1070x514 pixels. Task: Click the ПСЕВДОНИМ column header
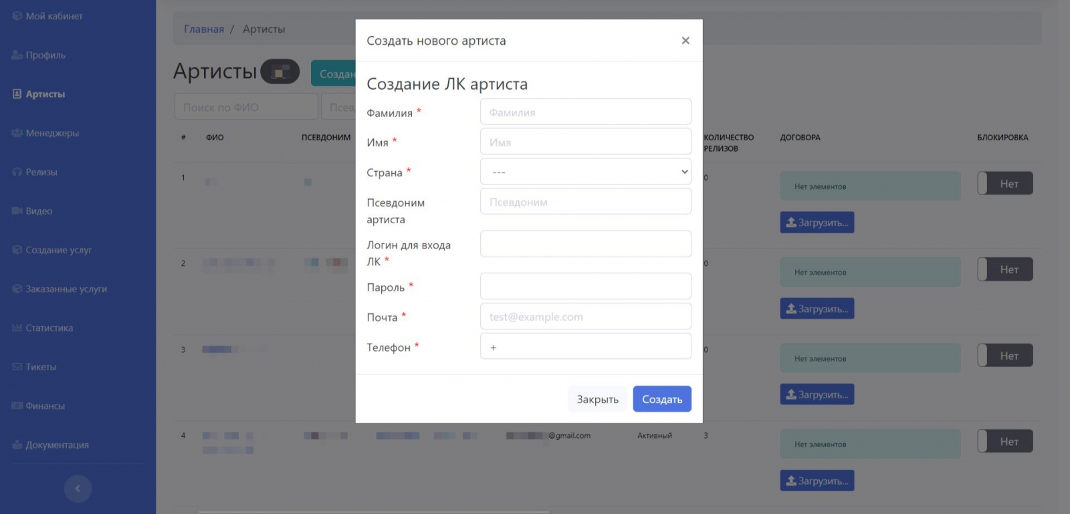click(x=326, y=138)
